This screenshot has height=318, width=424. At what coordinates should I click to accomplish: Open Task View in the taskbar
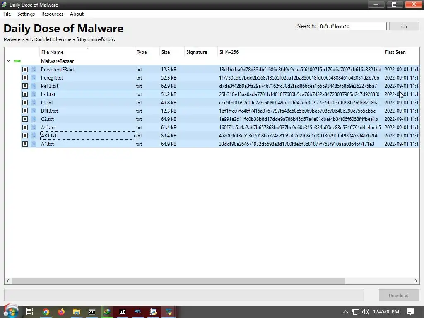tap(30, 312)
